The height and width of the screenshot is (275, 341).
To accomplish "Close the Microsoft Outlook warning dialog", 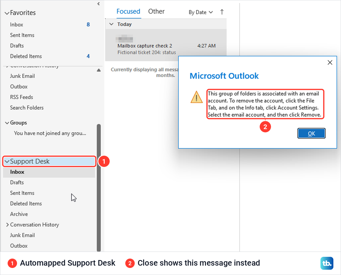I will pyautogui.click(x=330, y=62).
